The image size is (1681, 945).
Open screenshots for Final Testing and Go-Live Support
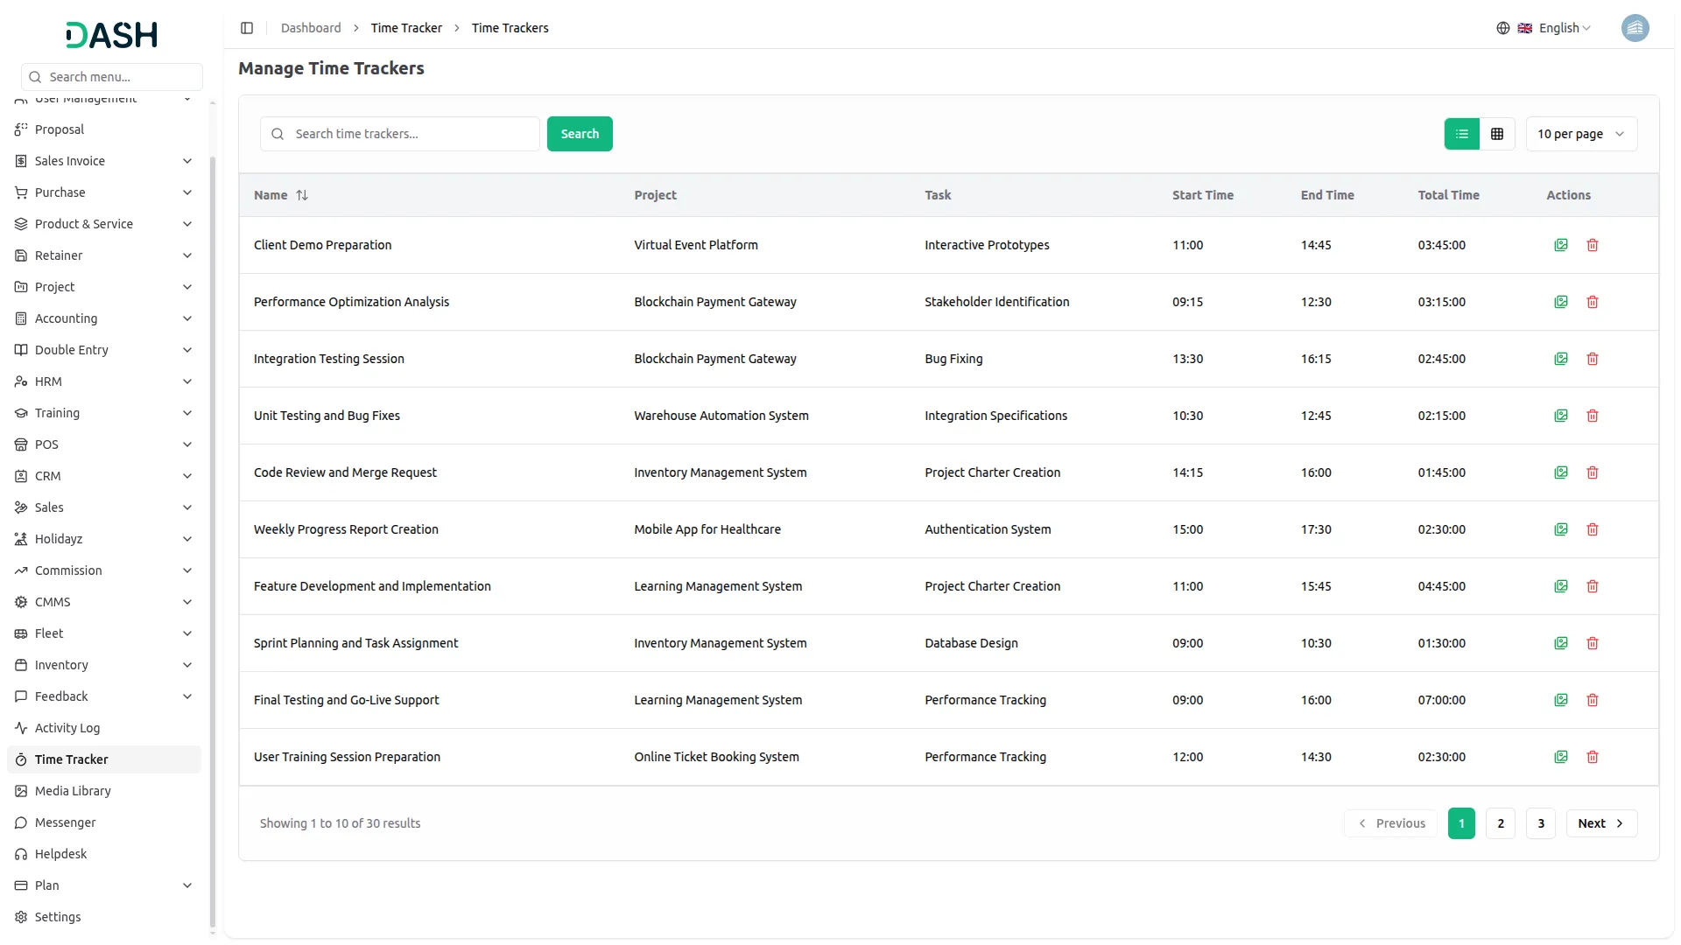pyautogui.click(x=1560, y=700)
